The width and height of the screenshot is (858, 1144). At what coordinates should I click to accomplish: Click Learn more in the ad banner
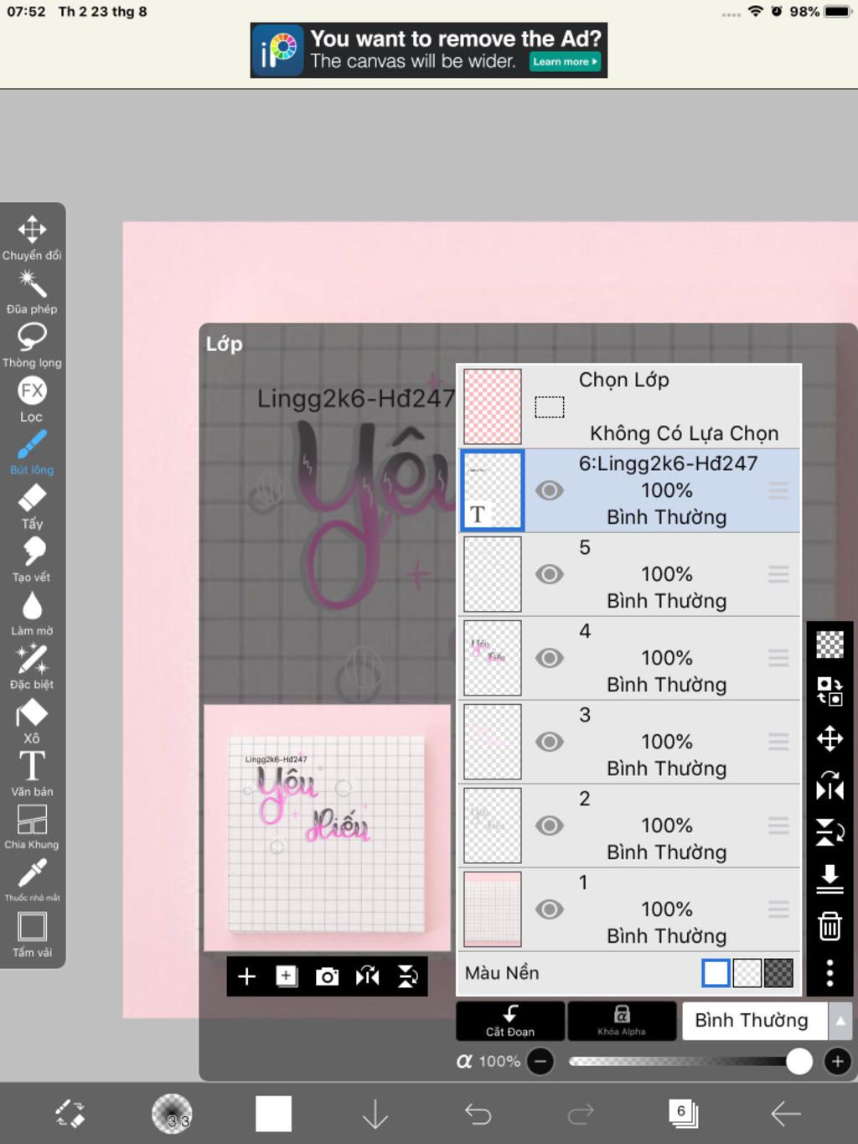tap(566, 62)
